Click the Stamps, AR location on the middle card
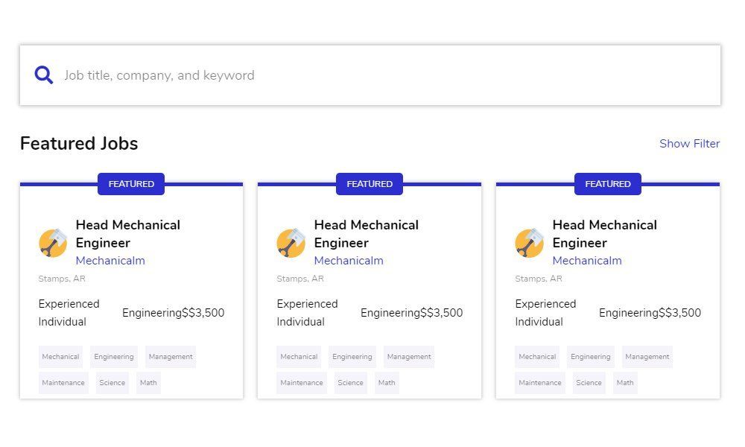The height and width of the screenshot is (447, 745). 300,279
